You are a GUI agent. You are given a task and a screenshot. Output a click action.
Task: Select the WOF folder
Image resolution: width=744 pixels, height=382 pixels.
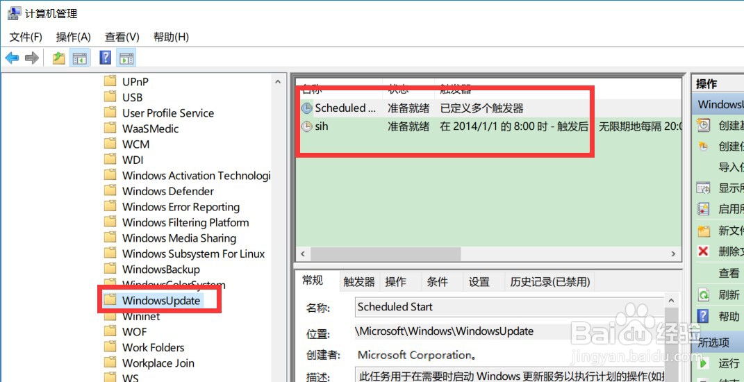[x=134, y=332]
